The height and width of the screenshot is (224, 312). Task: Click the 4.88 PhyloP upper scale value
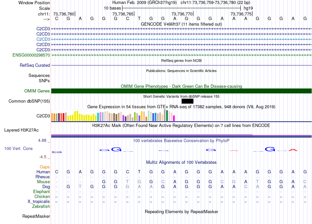(42, 140)
